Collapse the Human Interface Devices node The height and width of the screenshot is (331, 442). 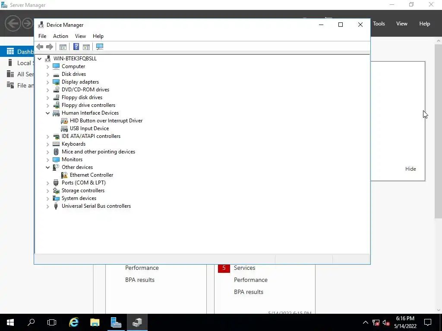(47, 113)
